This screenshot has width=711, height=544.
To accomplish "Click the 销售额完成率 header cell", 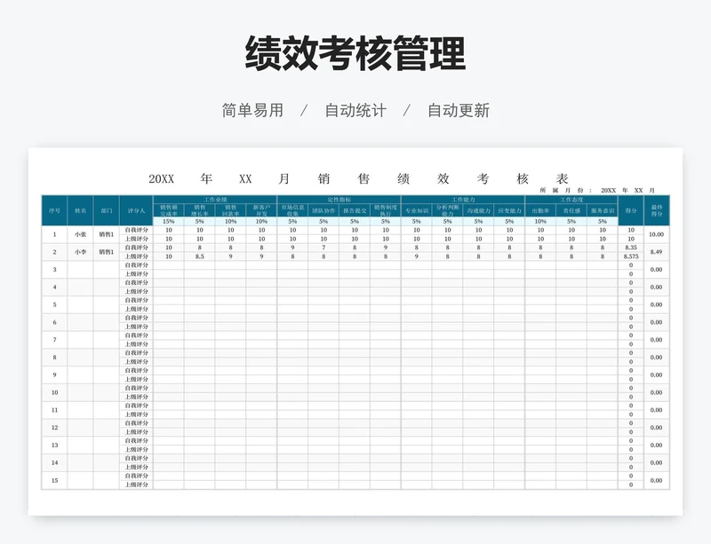I will pyautogui.click(x=169, y=210).
